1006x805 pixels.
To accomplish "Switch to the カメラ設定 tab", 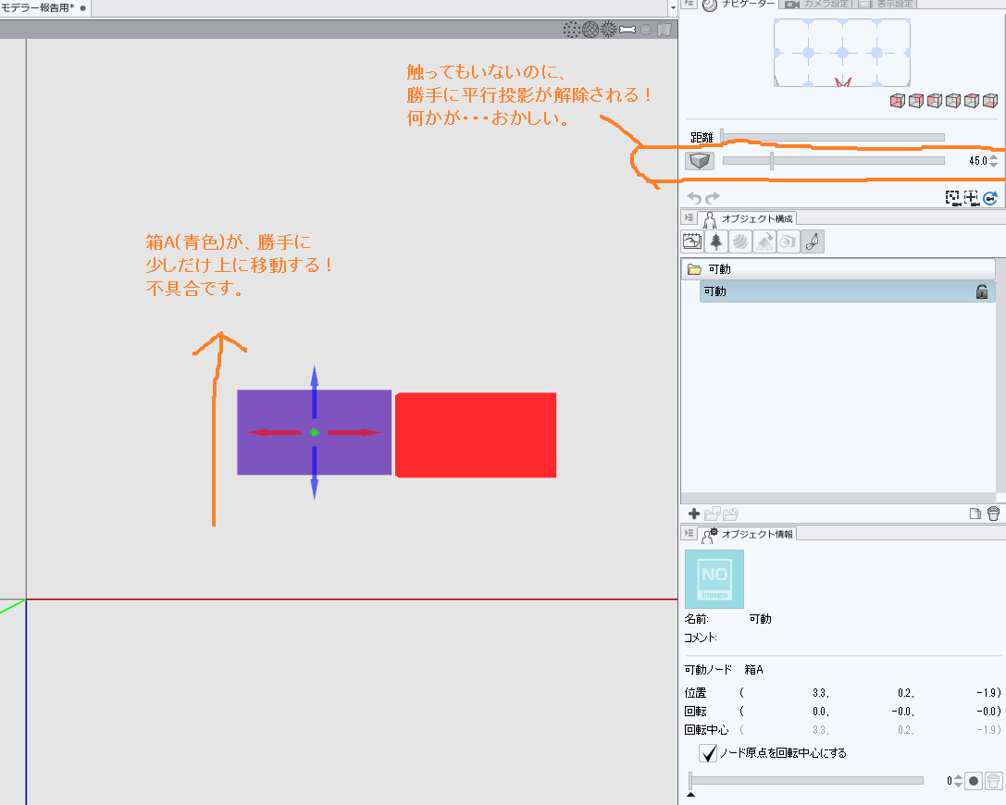I will click(x=818, y=4).
